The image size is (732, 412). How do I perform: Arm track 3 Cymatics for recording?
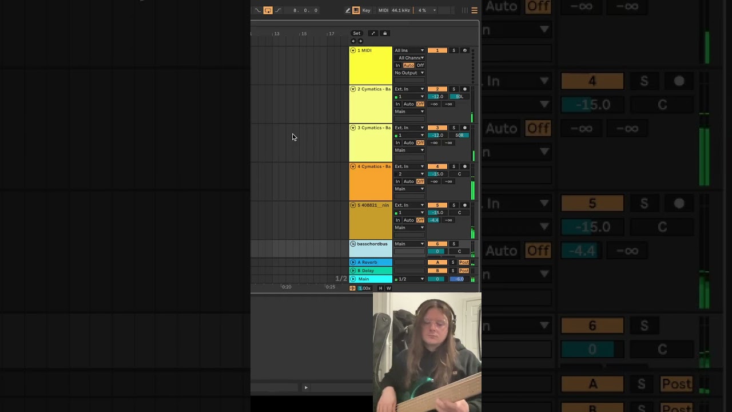click(464, 128)
